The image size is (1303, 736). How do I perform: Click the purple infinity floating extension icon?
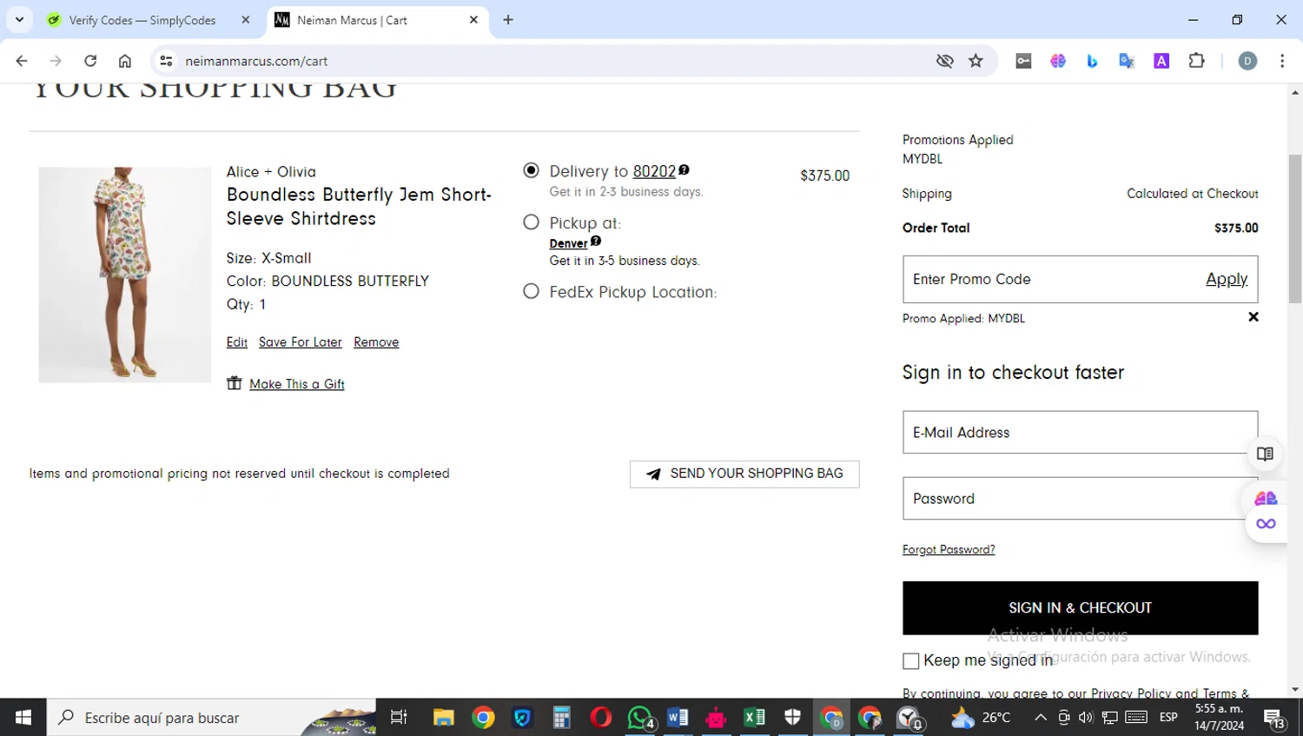click(x=1266, y=523)
